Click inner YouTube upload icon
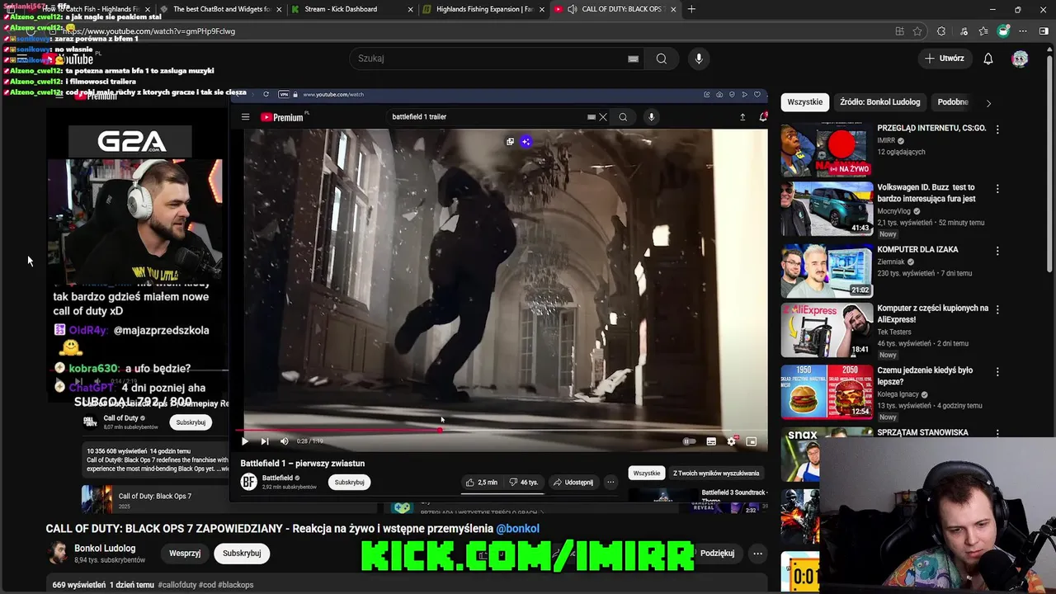 tap(742, 117)
